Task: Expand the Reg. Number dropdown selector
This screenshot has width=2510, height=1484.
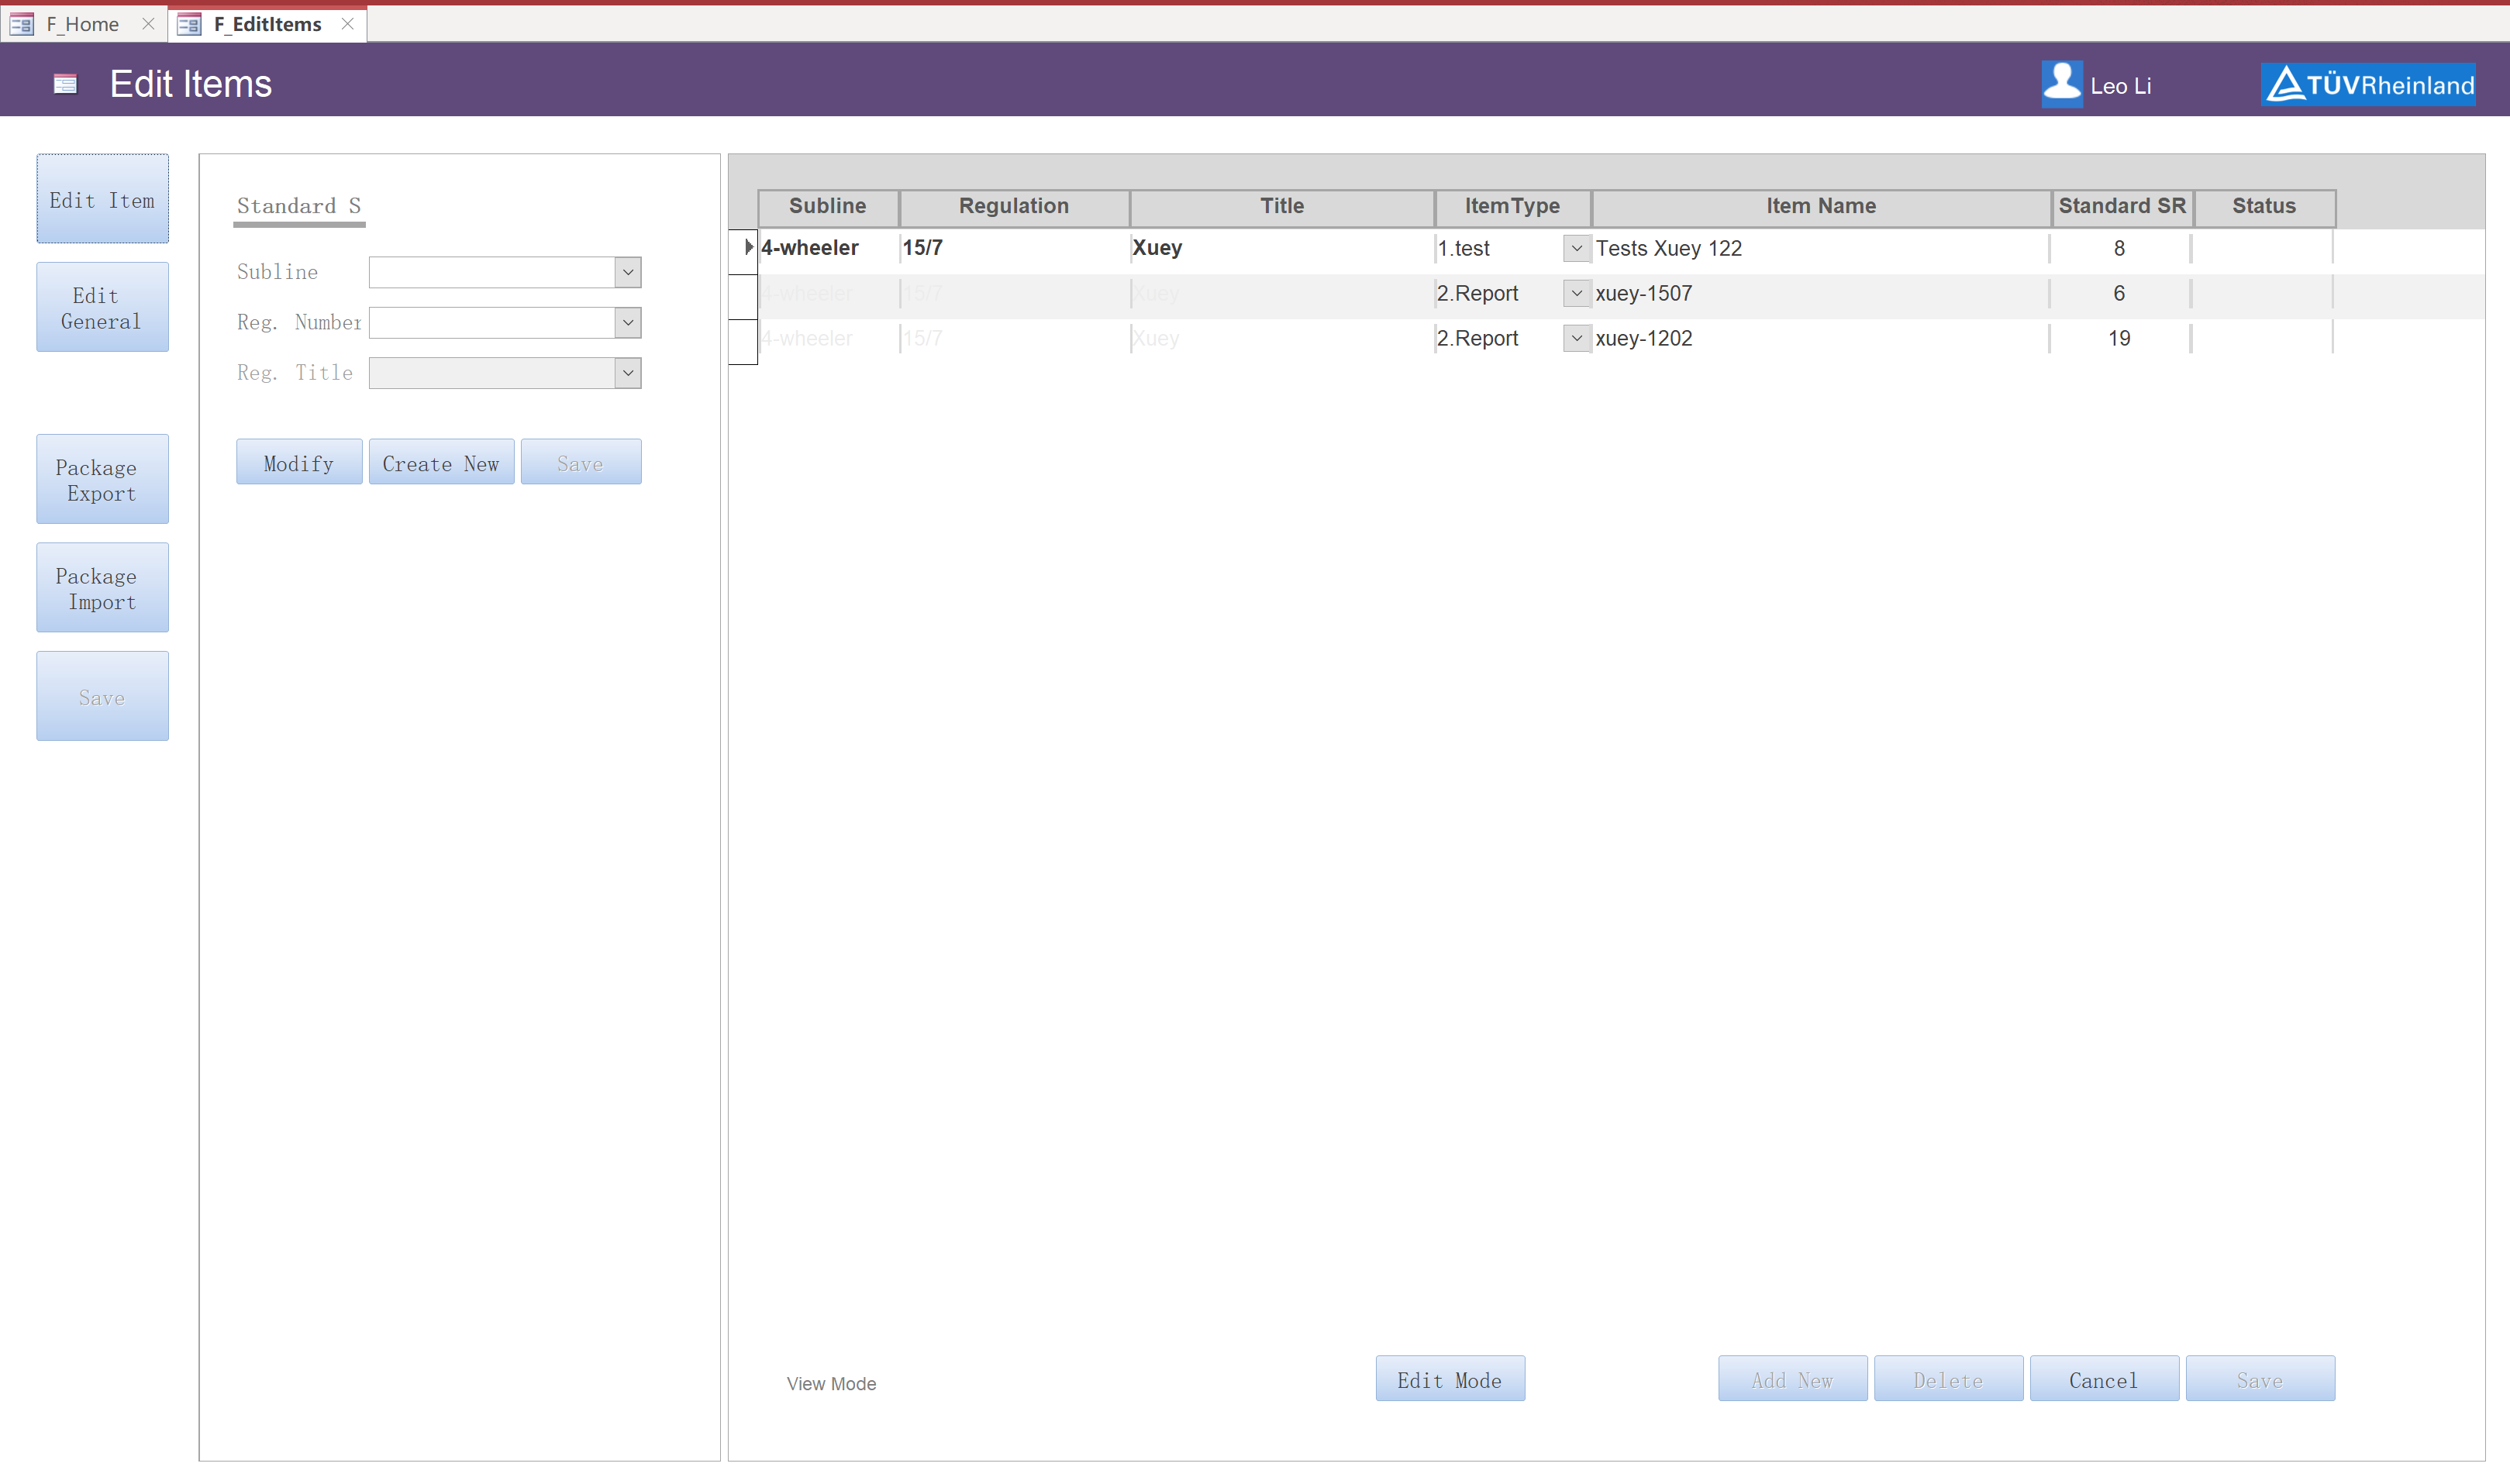Action: coord(629,322)
